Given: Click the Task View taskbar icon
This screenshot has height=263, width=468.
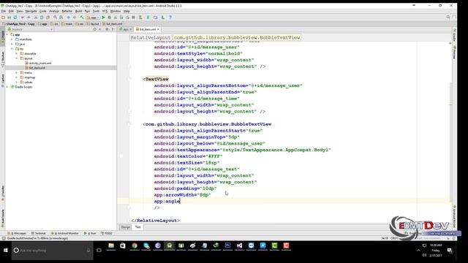Looking at the screenshot, I should (x=99, y=250).
